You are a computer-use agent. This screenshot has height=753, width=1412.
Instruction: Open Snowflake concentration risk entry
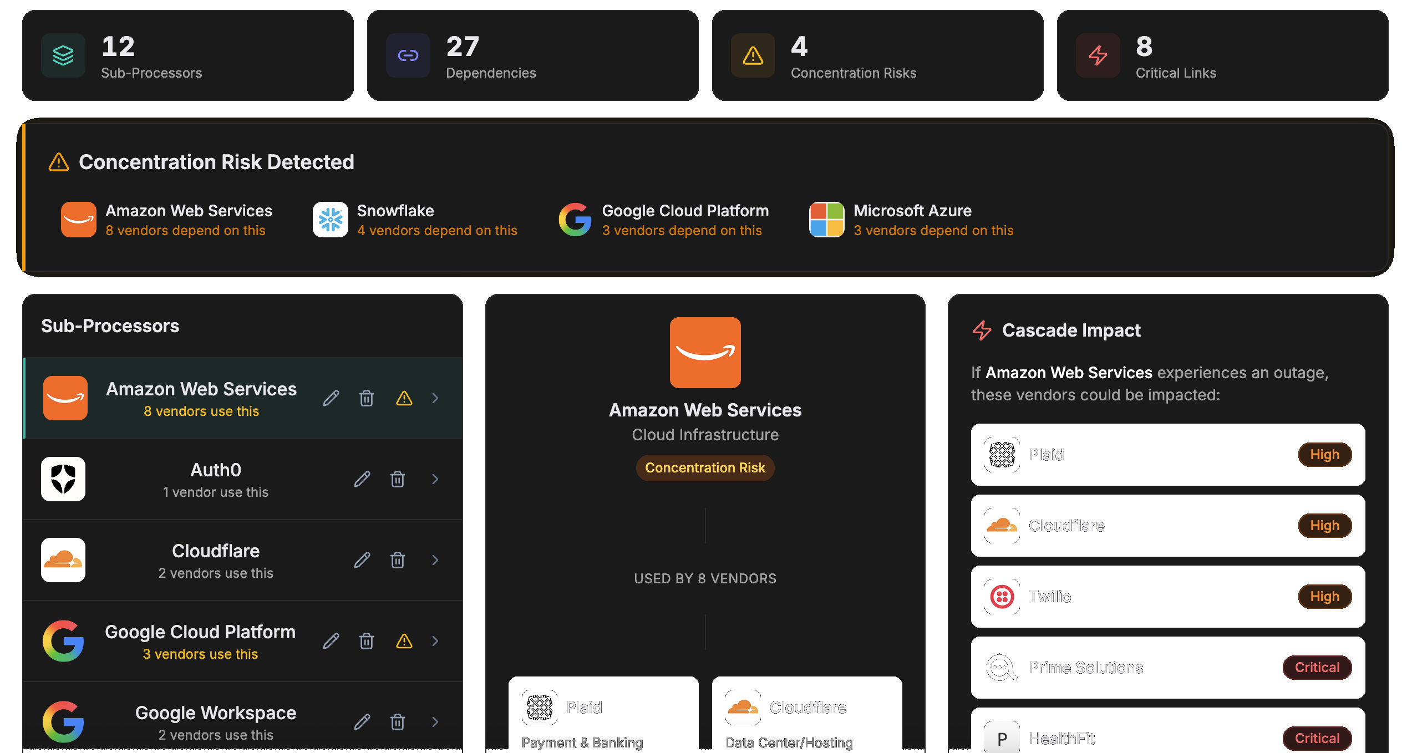point(415,220)
